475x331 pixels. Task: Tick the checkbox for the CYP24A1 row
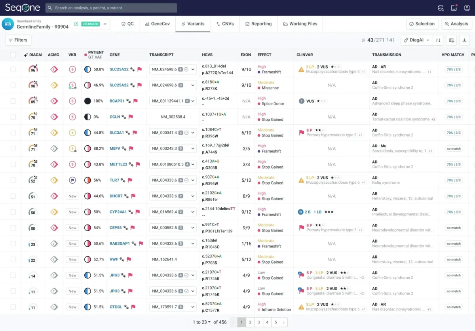coord(13,212)
